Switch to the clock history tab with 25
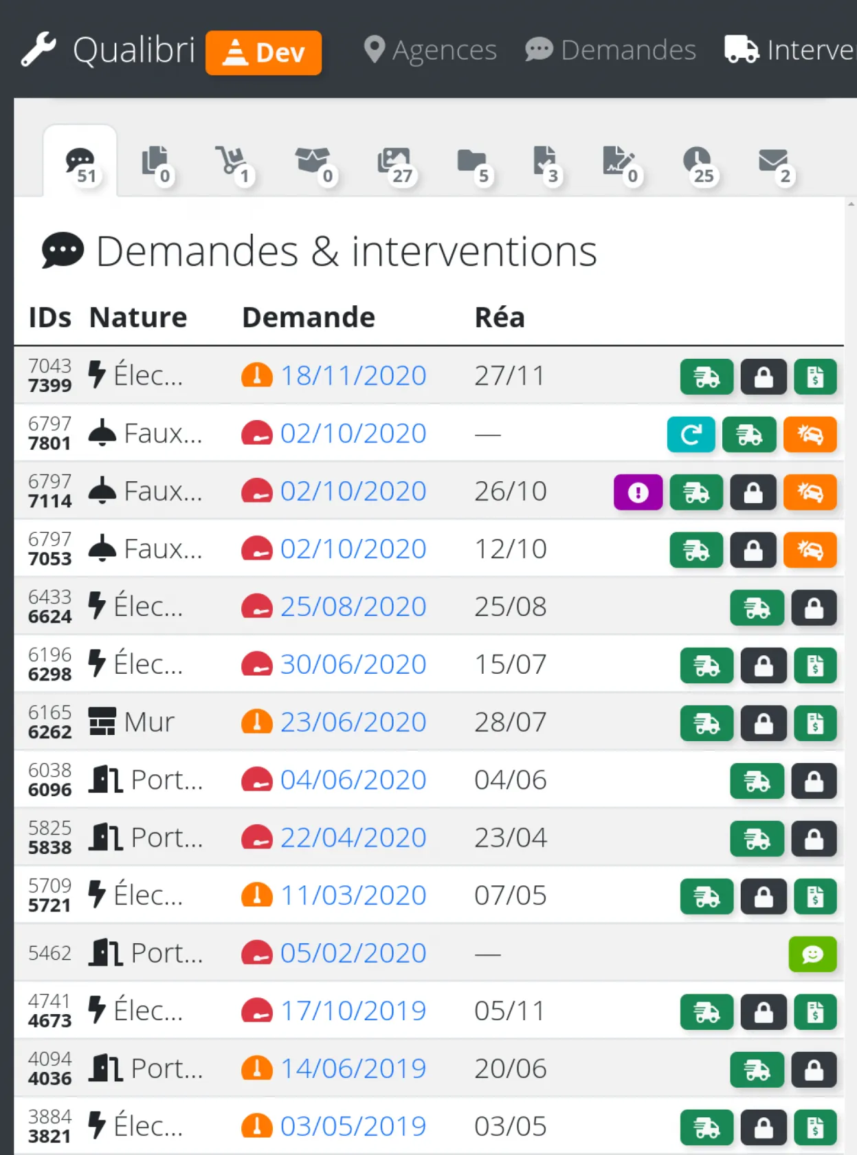857x1155 pixels. [699, 164]
